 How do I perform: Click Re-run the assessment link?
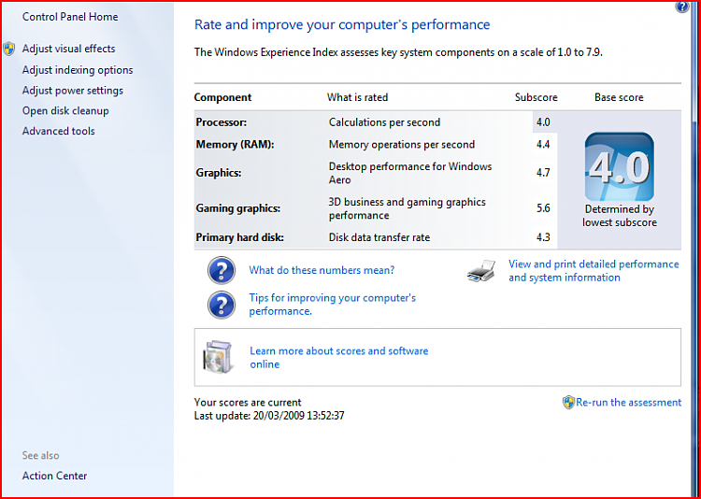629,403
